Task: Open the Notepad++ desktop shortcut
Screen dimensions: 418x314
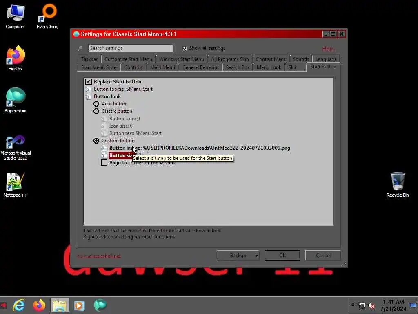Action: [x=16, y=185]
